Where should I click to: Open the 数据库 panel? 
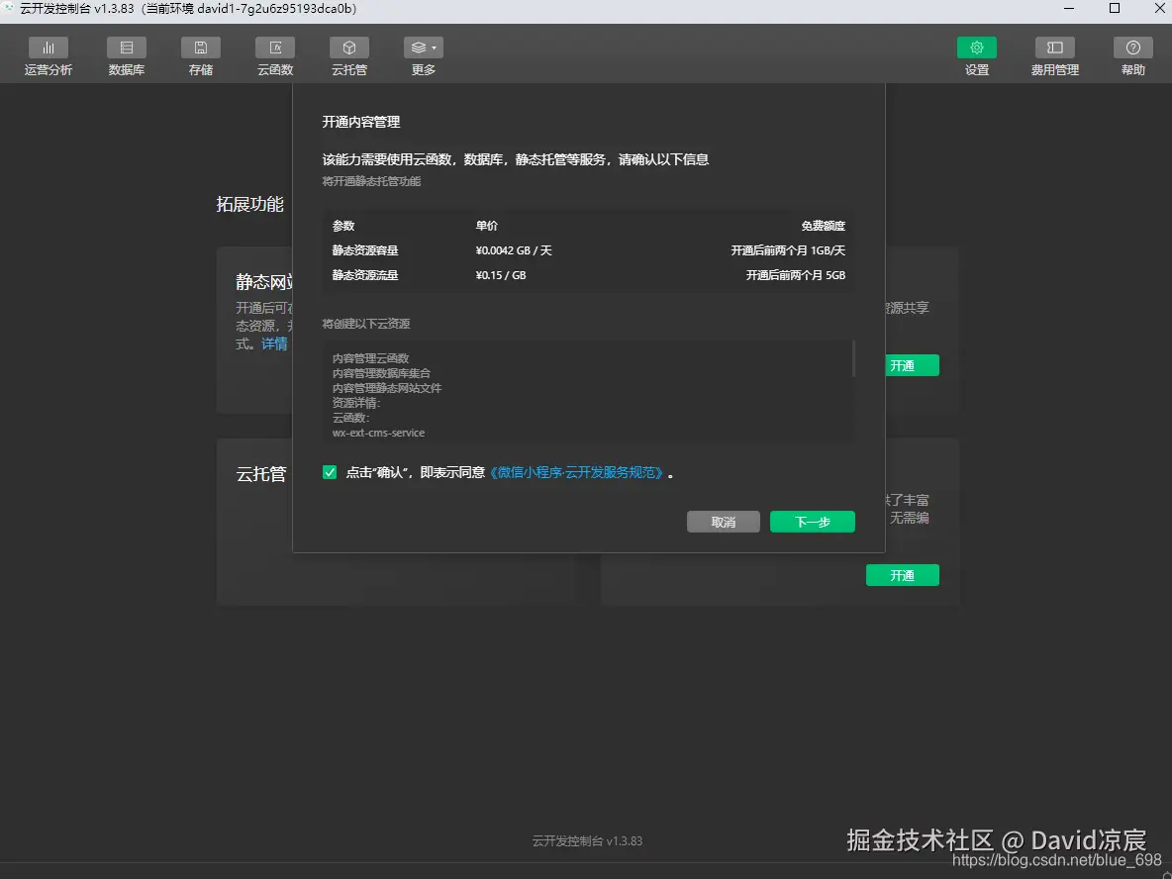tap(126, 55)
